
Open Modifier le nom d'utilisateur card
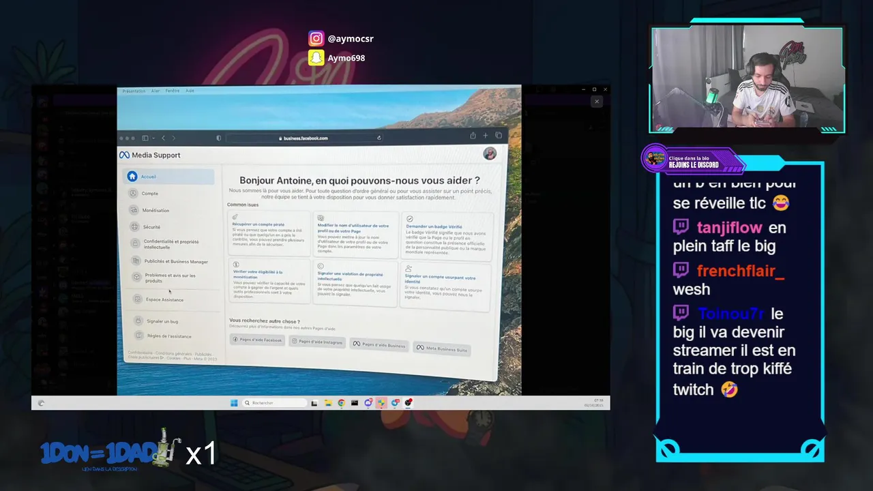[355, 235]
